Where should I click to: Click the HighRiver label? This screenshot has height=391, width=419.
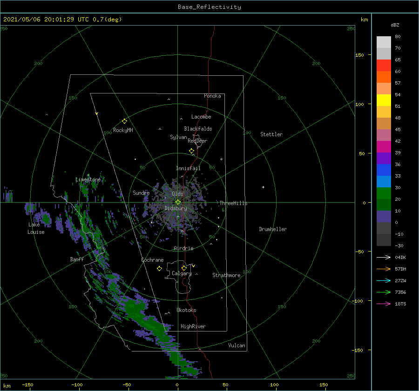click(193, 326)
